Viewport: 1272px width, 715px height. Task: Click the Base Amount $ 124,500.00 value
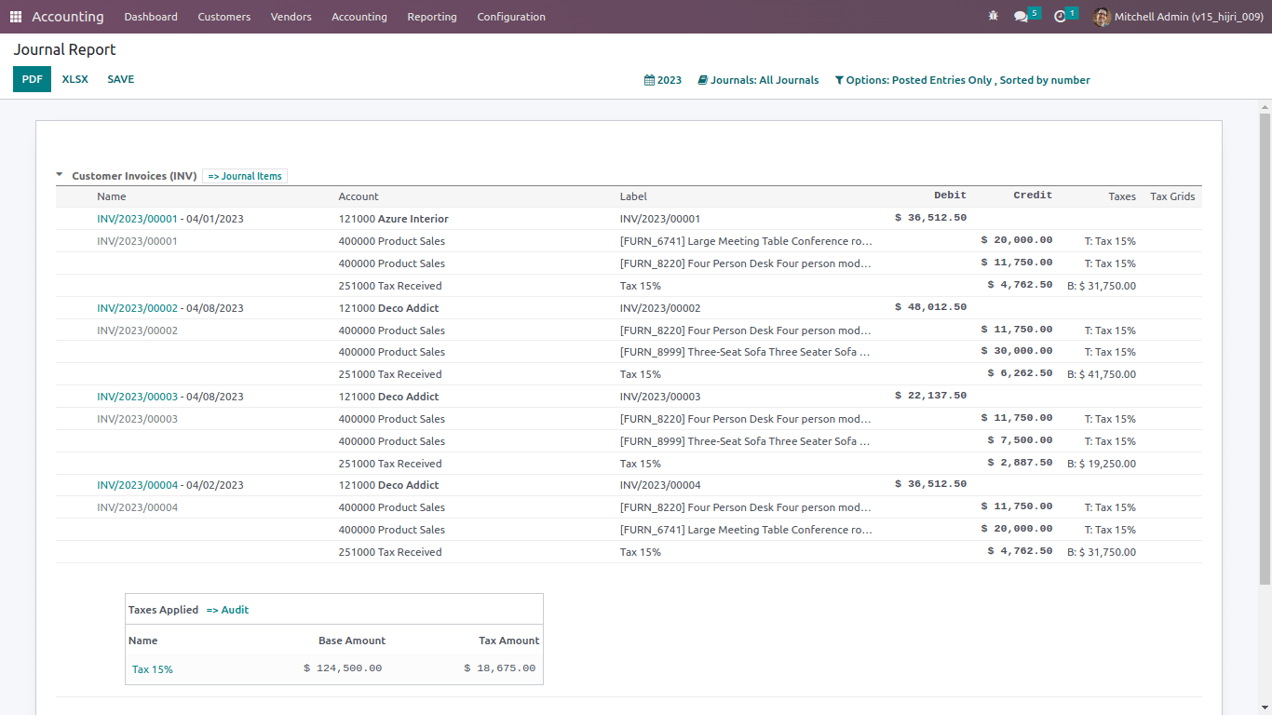click(343, 668)
